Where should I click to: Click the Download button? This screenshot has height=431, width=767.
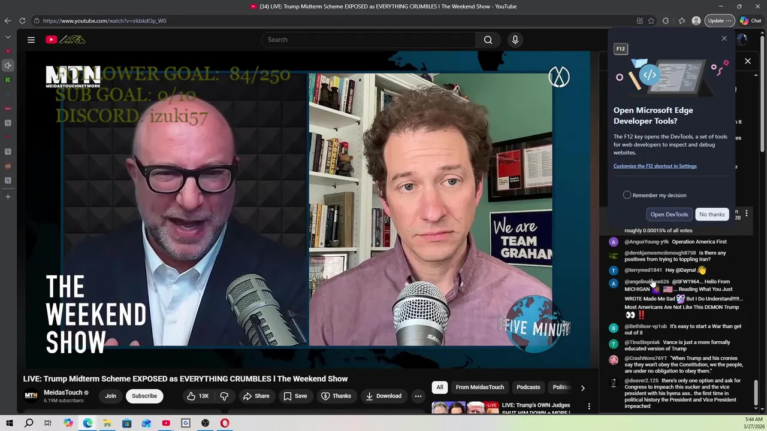tap(383, 396)
